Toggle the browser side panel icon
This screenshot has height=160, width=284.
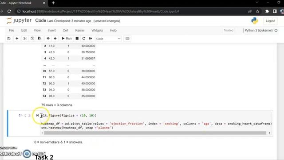coord(275,12)
